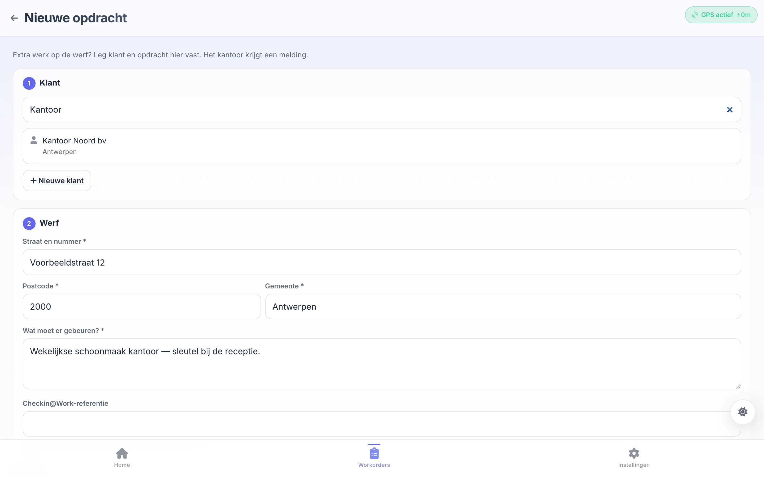764x478 pixels.
Task: Add a new client with Nieuwe klant
Action: click(57, 181)
